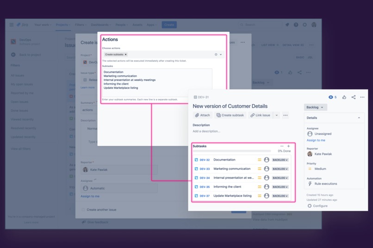This screenshot has height=248, width=373.
Task: Open the three-dot menu beside Link issue dropdown
Action: [286, 115]
